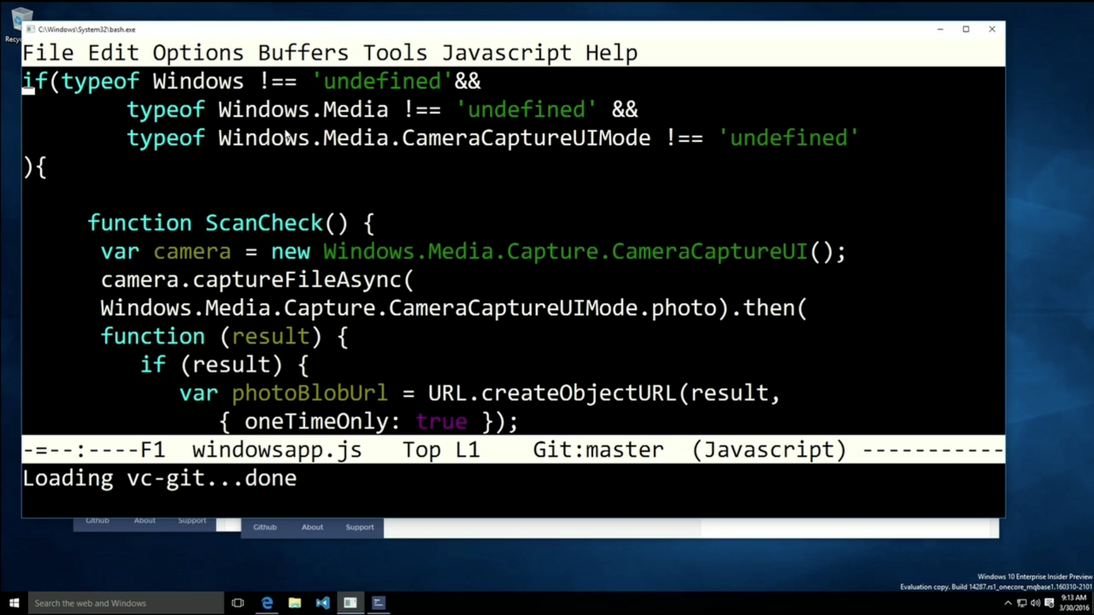Maximize the bash.exe window
1094x615 pixels.
tap(966, 29)
